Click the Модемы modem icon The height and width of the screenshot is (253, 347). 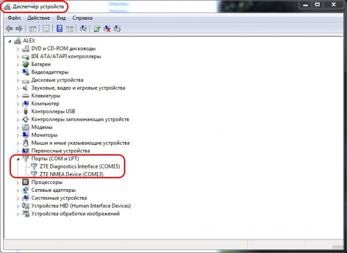click(26, 127)
